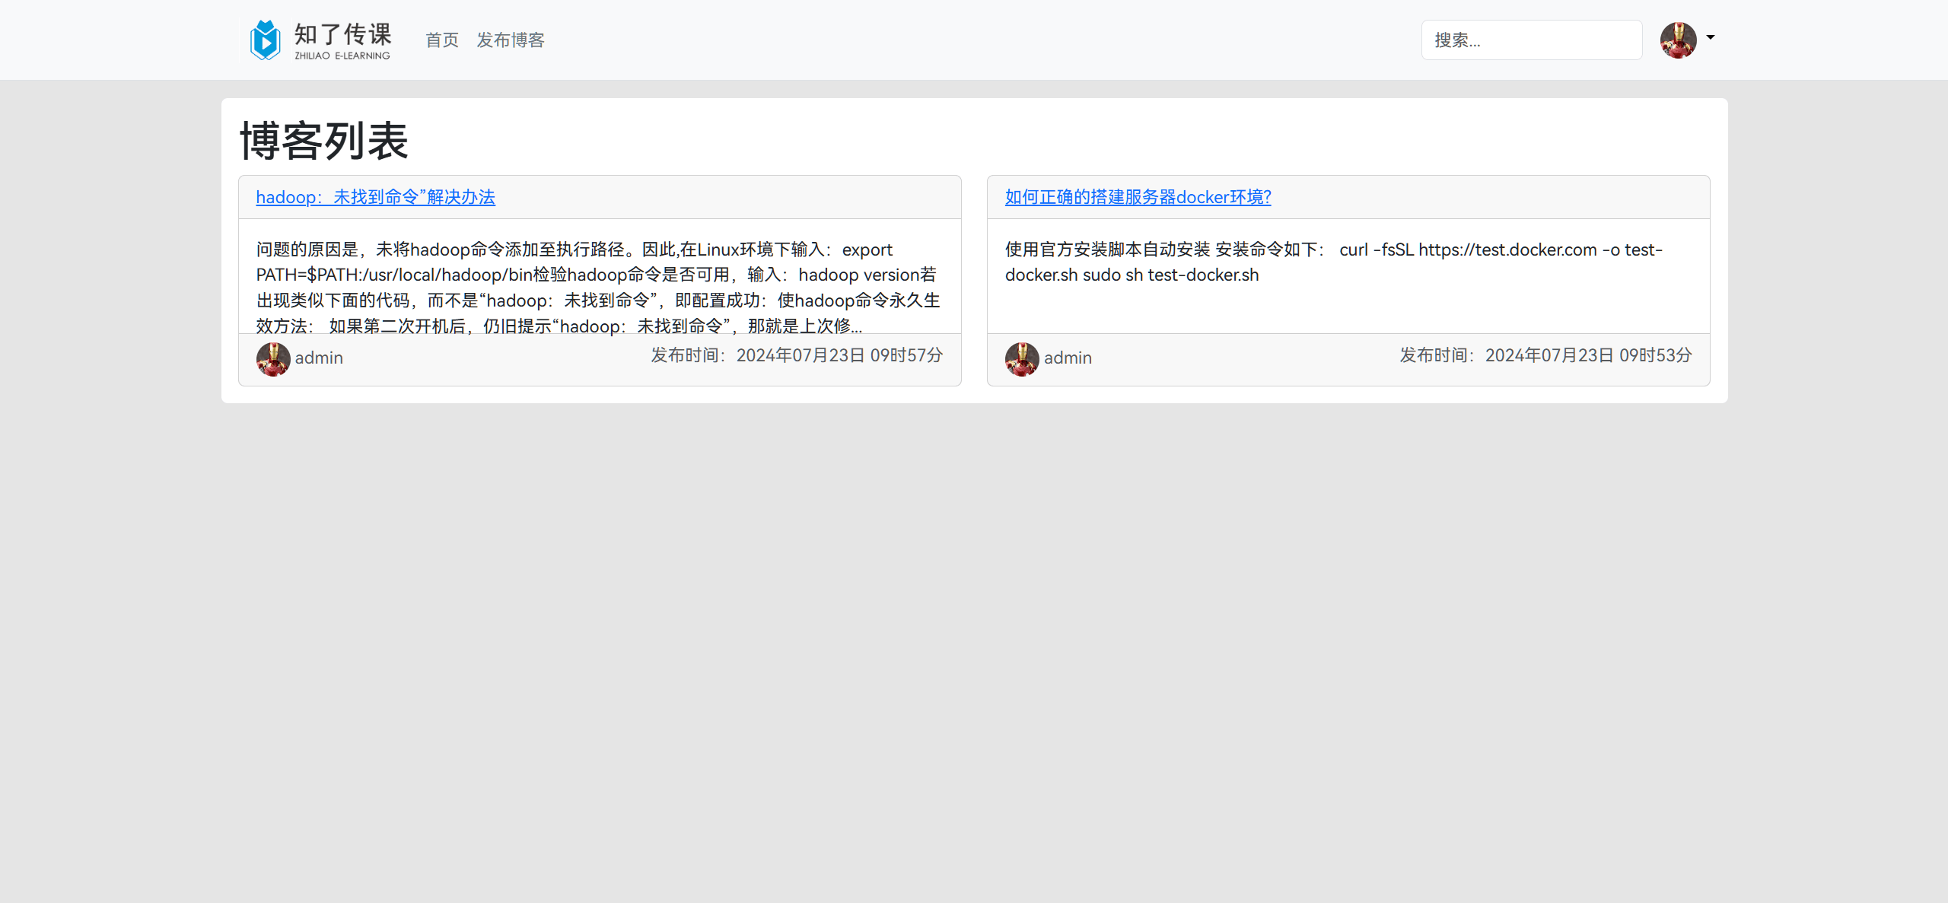Click the 知了传课 brand text
The image size is (1948, 903).
pos(343,34)
